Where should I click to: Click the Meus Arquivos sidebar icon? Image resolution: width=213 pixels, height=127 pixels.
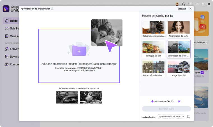click(7, 36)
